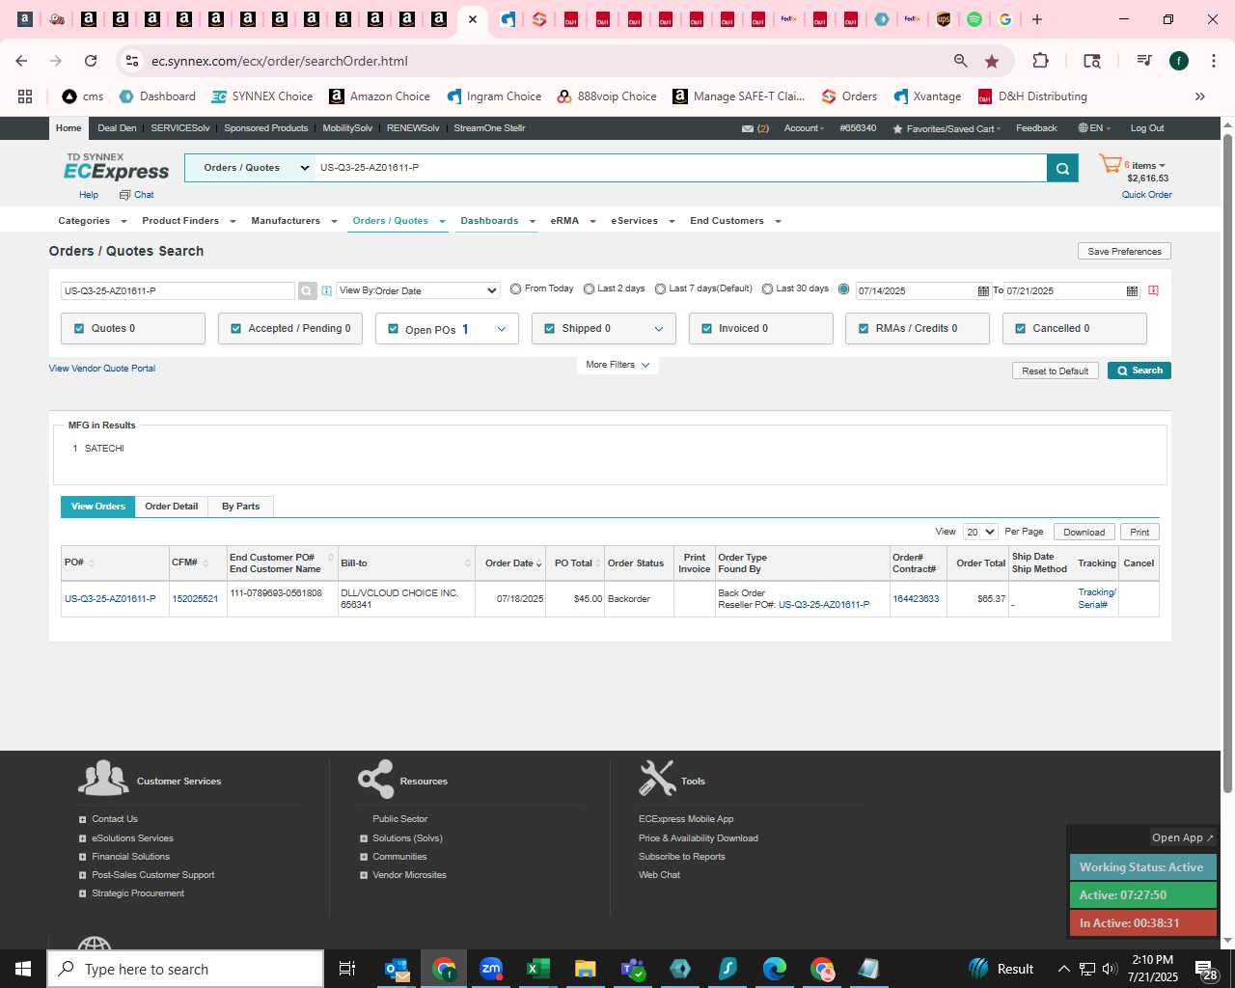Open Chrome apps grid icon in bookmarks bar
The image size is (1235, 988).
25,96
